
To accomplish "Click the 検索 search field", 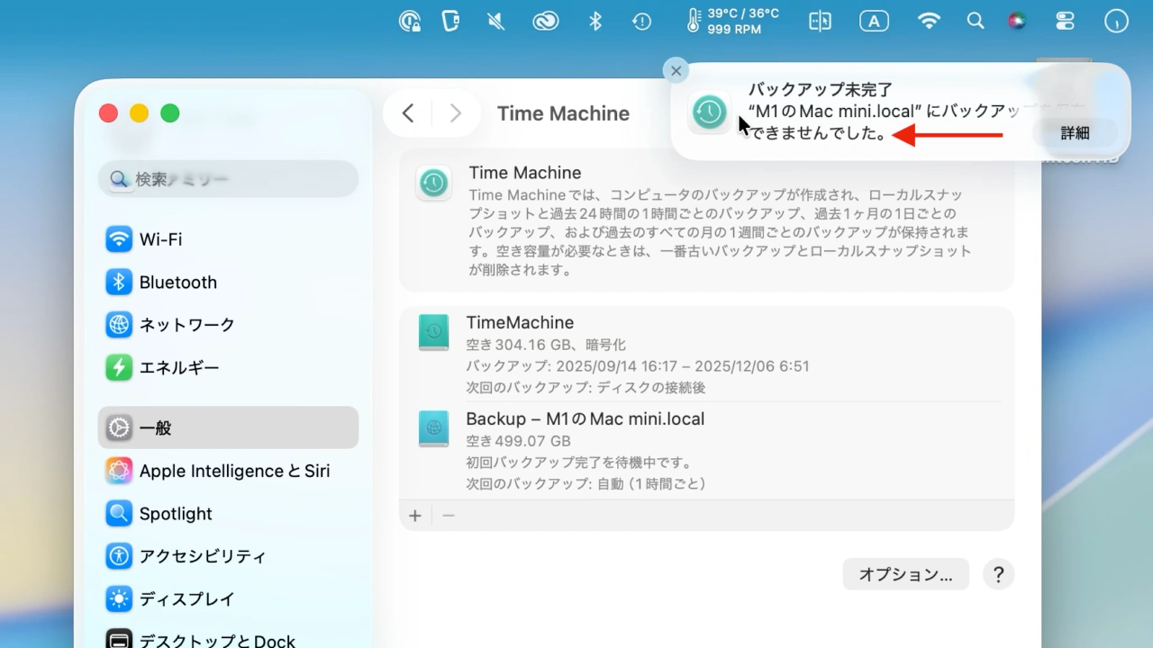I will tap(227, 179).
